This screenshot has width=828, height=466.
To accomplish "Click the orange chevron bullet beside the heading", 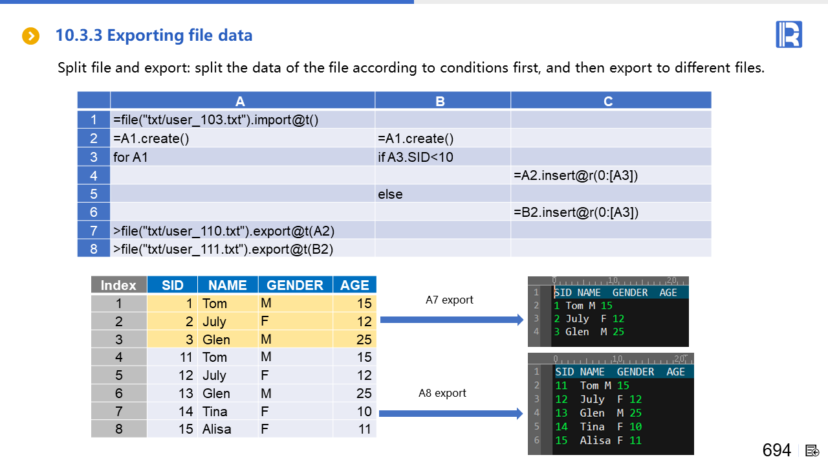I will point(31,36).
